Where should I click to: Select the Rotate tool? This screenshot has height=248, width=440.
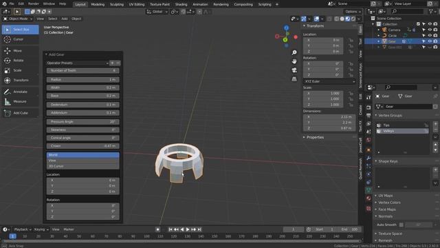pos(20,61)
